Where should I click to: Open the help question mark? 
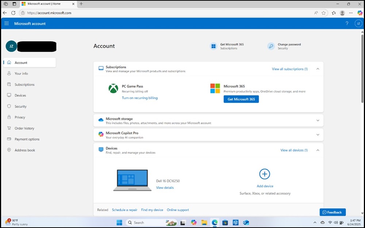coord(347,23)
